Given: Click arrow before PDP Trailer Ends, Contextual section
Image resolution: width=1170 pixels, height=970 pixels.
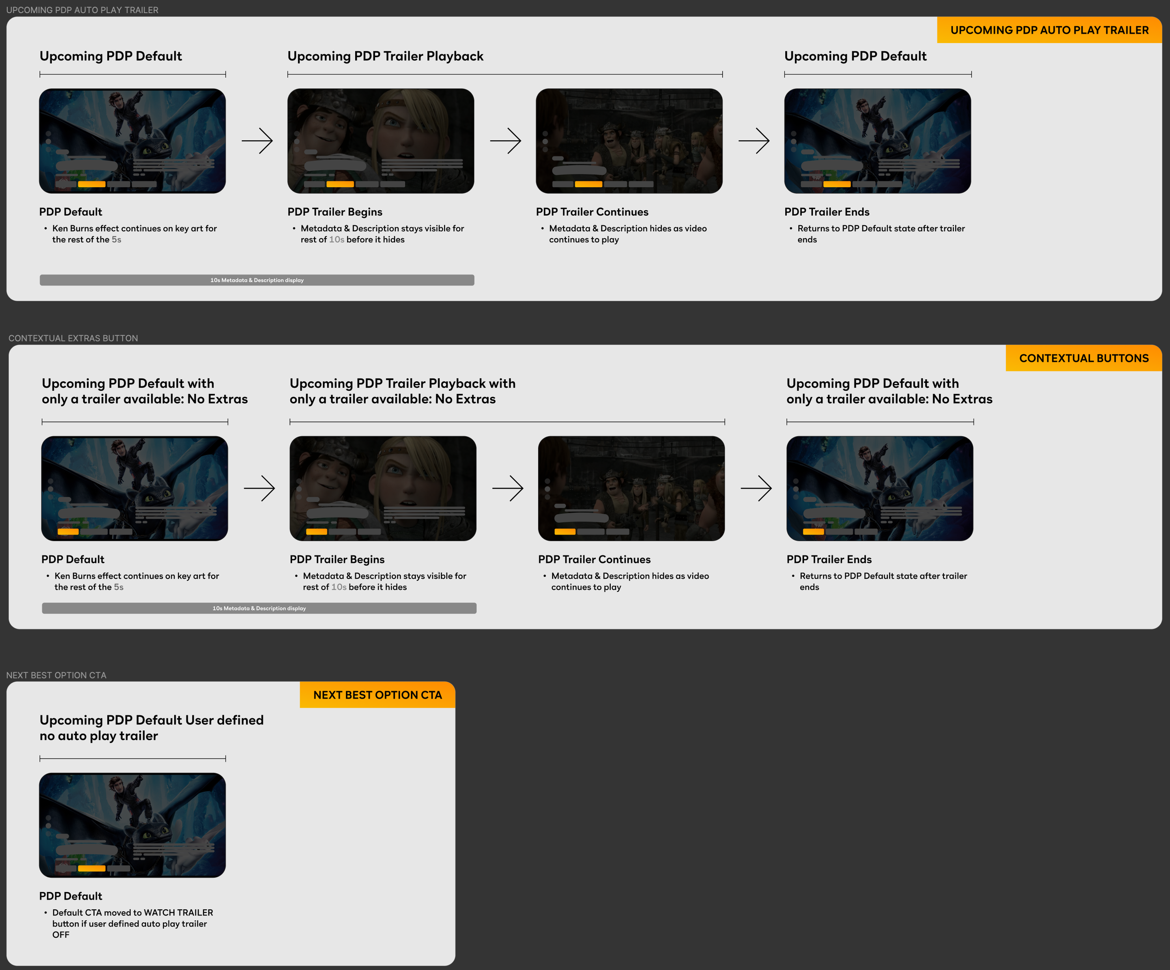Looking at the screenshot, I should point(756,489).
